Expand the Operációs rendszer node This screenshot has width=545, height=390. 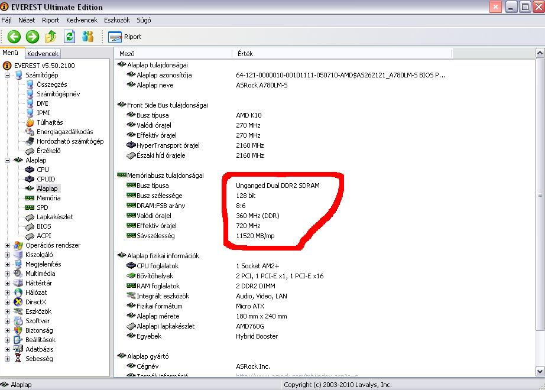(x=7, y=245)
